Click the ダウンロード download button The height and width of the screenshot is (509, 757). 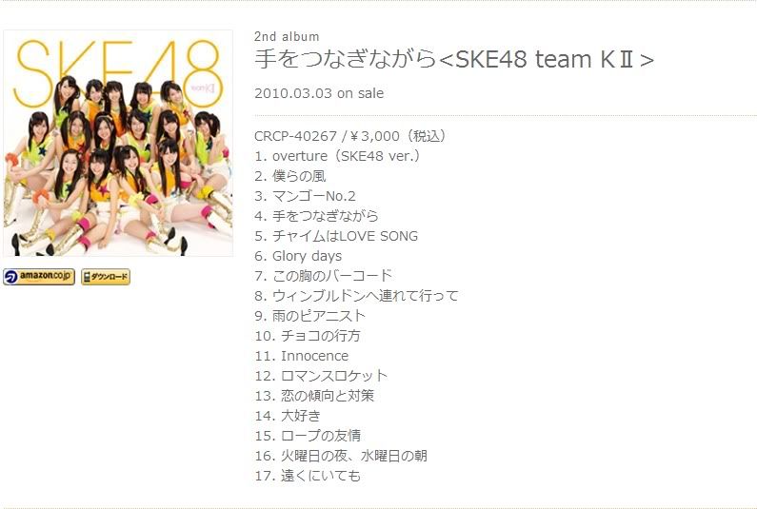click(x=106, y=277)
